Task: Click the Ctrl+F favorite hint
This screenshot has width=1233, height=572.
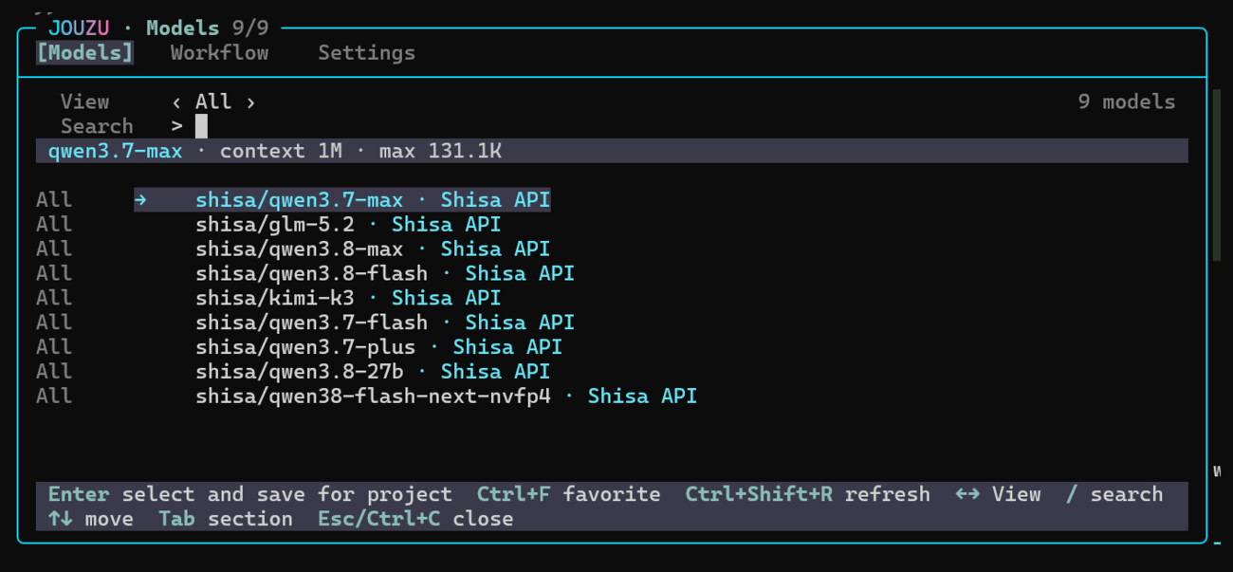Action: pos(568,494)
